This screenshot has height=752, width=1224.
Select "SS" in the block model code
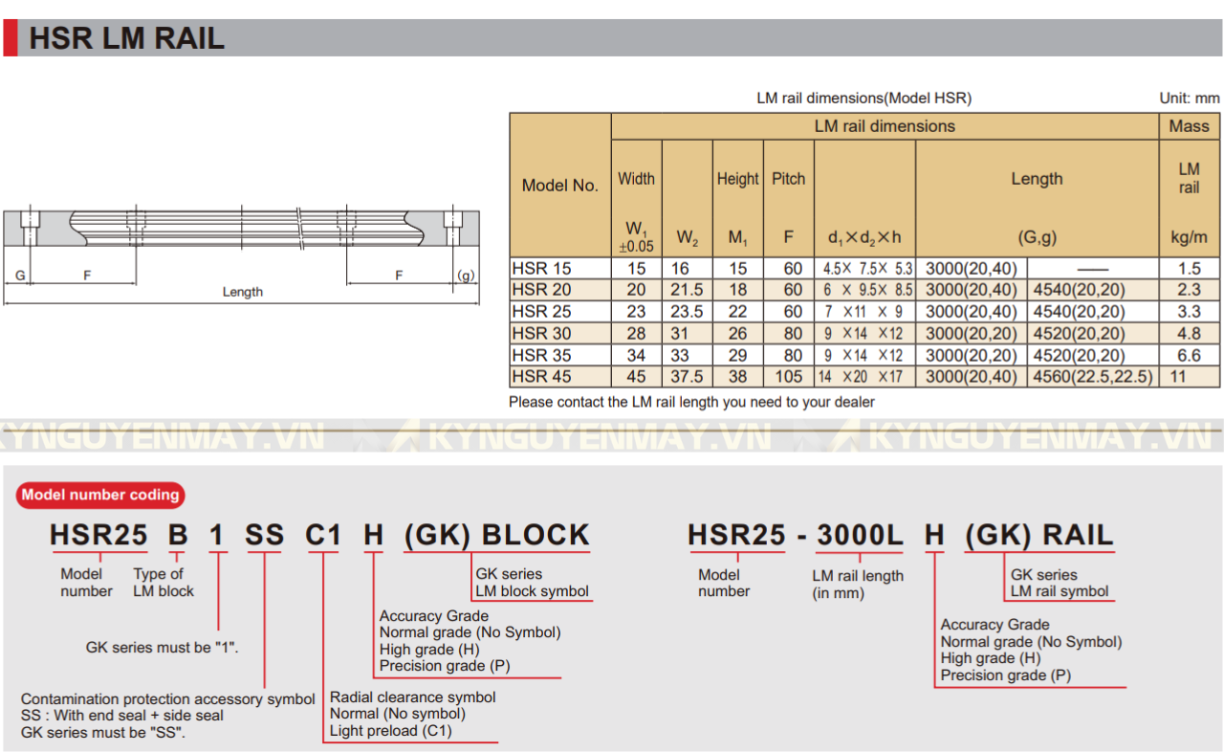tap(265, 535)
